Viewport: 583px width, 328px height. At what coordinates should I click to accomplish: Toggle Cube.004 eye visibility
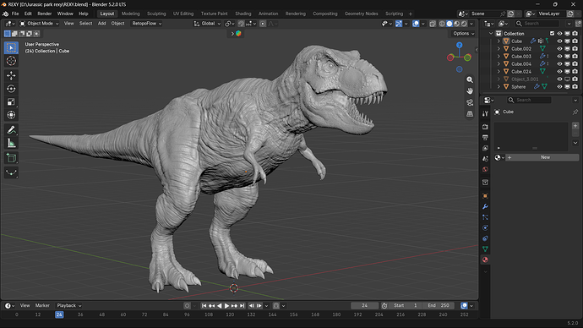coord(559,64)
